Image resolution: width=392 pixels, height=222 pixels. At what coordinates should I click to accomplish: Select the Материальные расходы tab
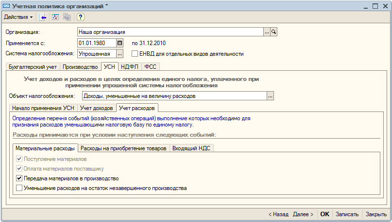pyautogui.click(x=45, y=148)
